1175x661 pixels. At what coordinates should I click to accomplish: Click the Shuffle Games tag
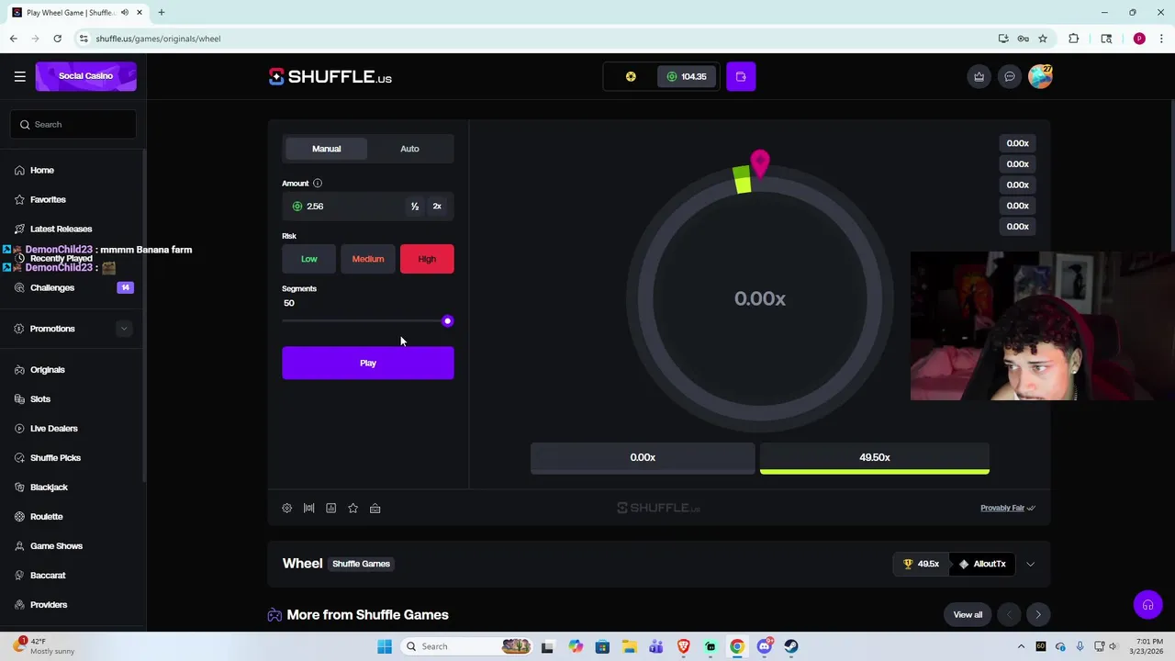point(361,564)
